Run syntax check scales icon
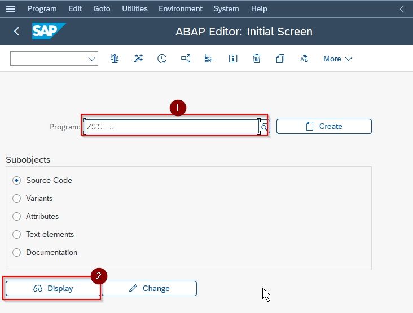Viewport: 413px width, 313px height. point(115,59)
